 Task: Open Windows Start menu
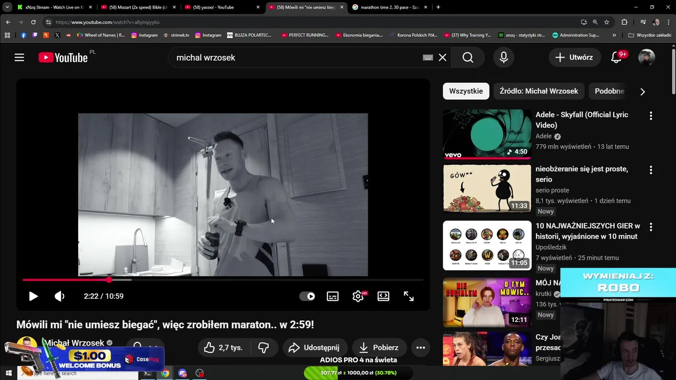click(x=8, y=373)
